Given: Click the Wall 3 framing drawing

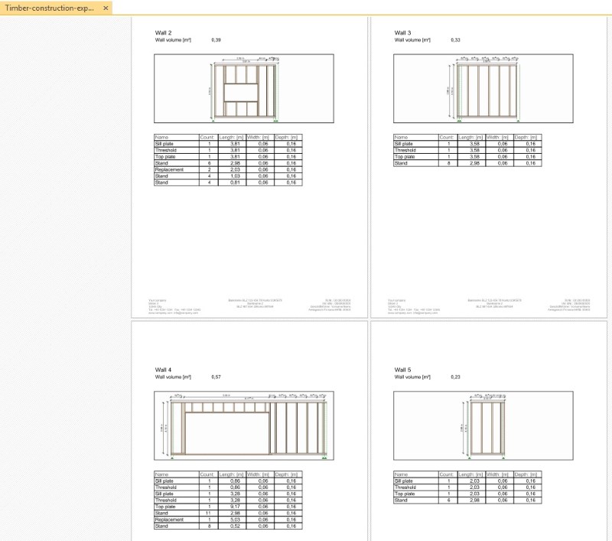Looking at the screenshot, I should pyautogui.click(x=483, y=89).
